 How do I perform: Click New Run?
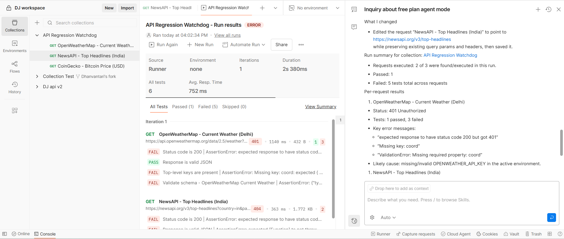(x=200, y=45)
